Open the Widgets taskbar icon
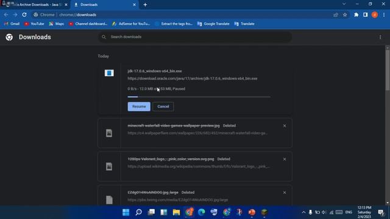The image size is (390, 219). click(164, 212)
